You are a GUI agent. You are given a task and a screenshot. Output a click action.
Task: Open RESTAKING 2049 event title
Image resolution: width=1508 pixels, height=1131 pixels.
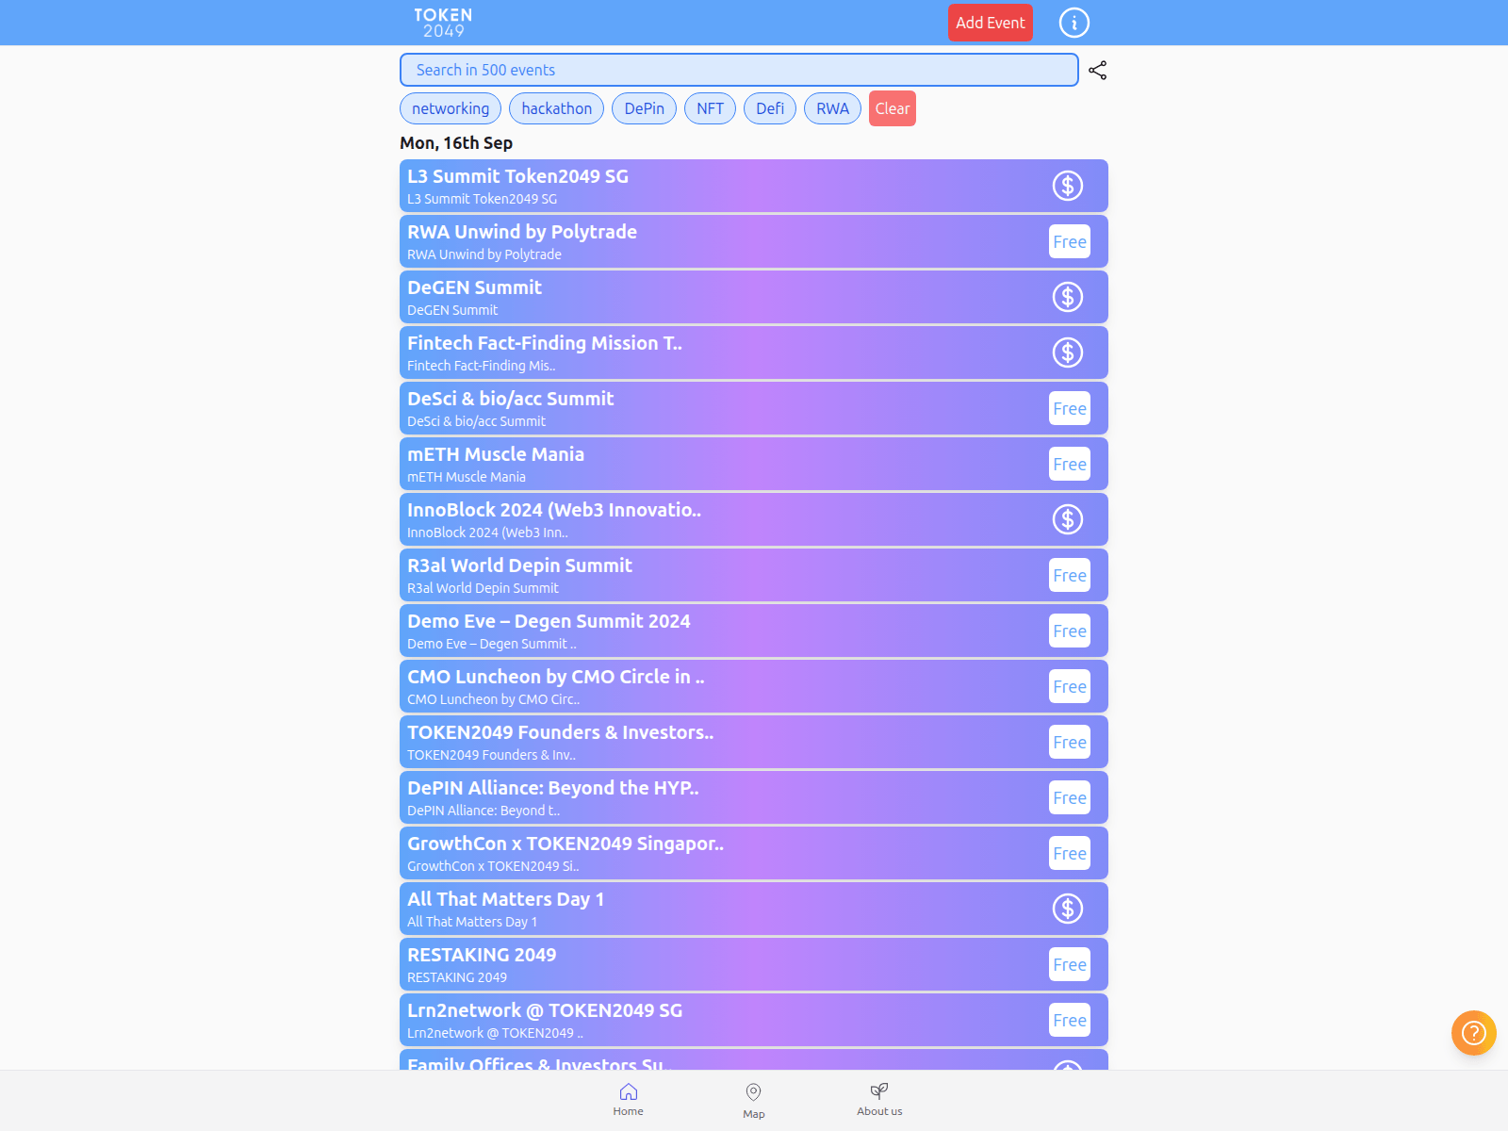482,955
